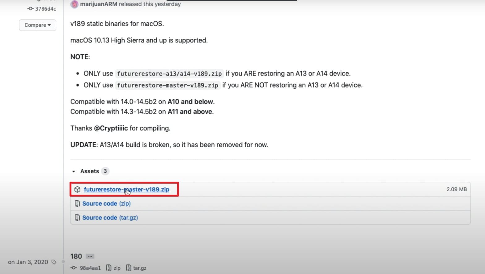This screenshot has height=274, width=485.
Task: Download release 180 zip archive
Action: [x=117, y=268]
